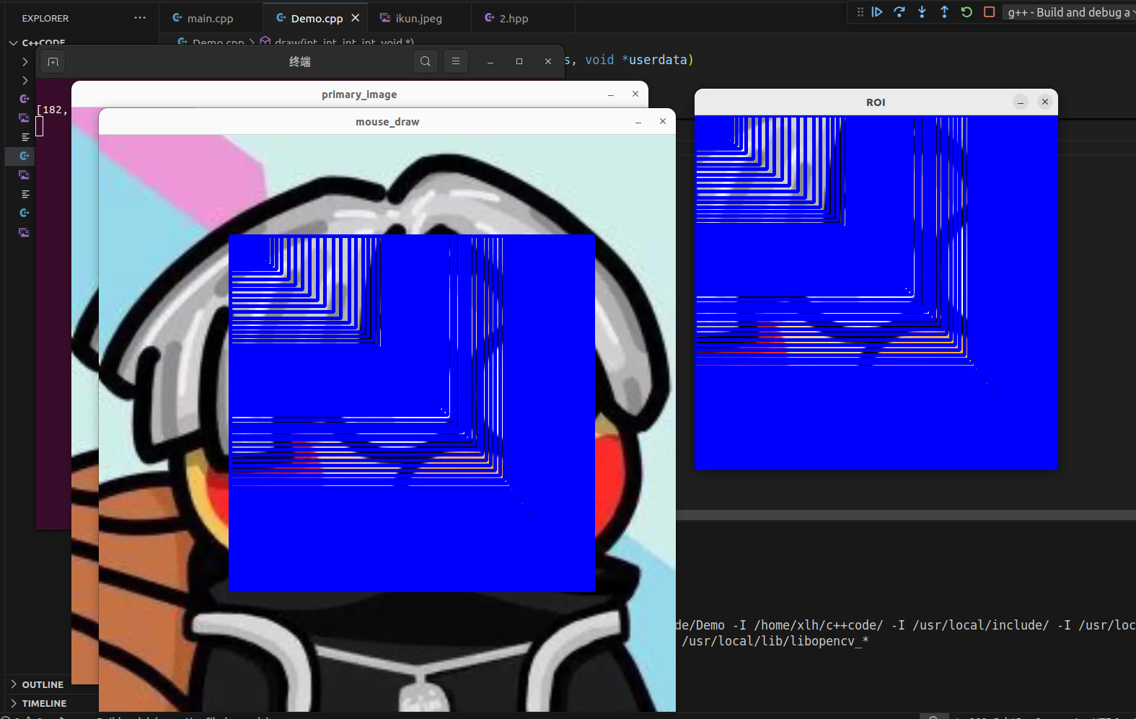Screen dimensions: 1136x719
Task: Restart the debug session (green icon)
Action: tap(967, 12)
